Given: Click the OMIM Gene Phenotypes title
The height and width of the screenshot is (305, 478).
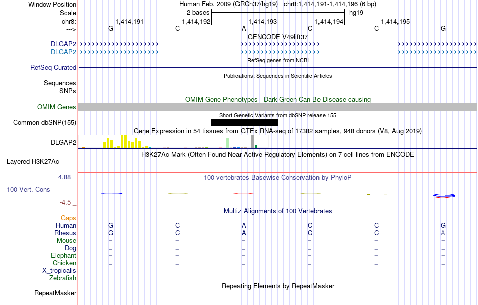Looking at the screenshot, I should pos(278,100).
